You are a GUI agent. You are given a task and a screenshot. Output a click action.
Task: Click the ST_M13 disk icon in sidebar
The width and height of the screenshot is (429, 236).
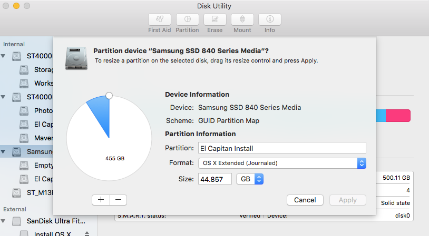coord(17,193)
